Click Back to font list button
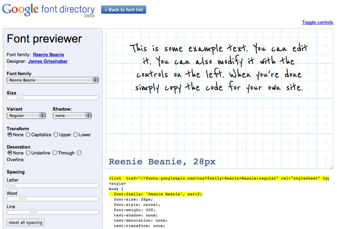This screenshot has height=229, width=337. [x=124, y=10]
